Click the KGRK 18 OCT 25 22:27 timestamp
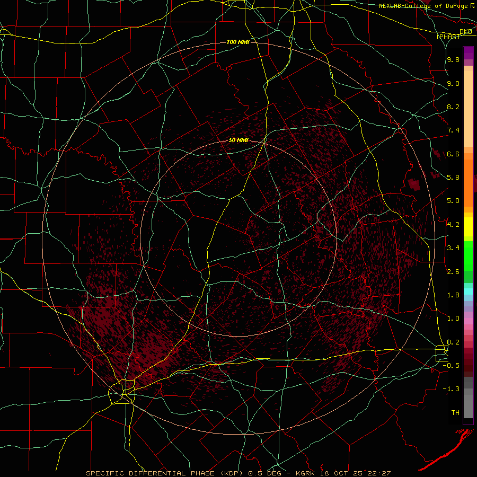 344,473
